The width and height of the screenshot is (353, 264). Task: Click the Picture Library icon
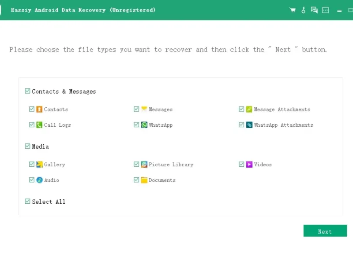pos(144,165)
